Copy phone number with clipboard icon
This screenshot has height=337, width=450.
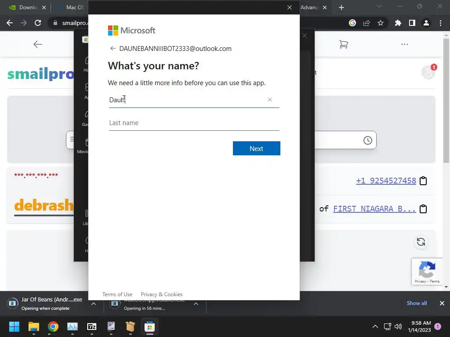pos(423,181)
